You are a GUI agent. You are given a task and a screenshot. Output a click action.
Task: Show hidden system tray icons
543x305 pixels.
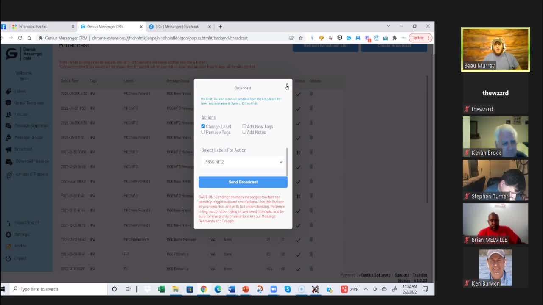pyautogui.click(x=366, y=289)
